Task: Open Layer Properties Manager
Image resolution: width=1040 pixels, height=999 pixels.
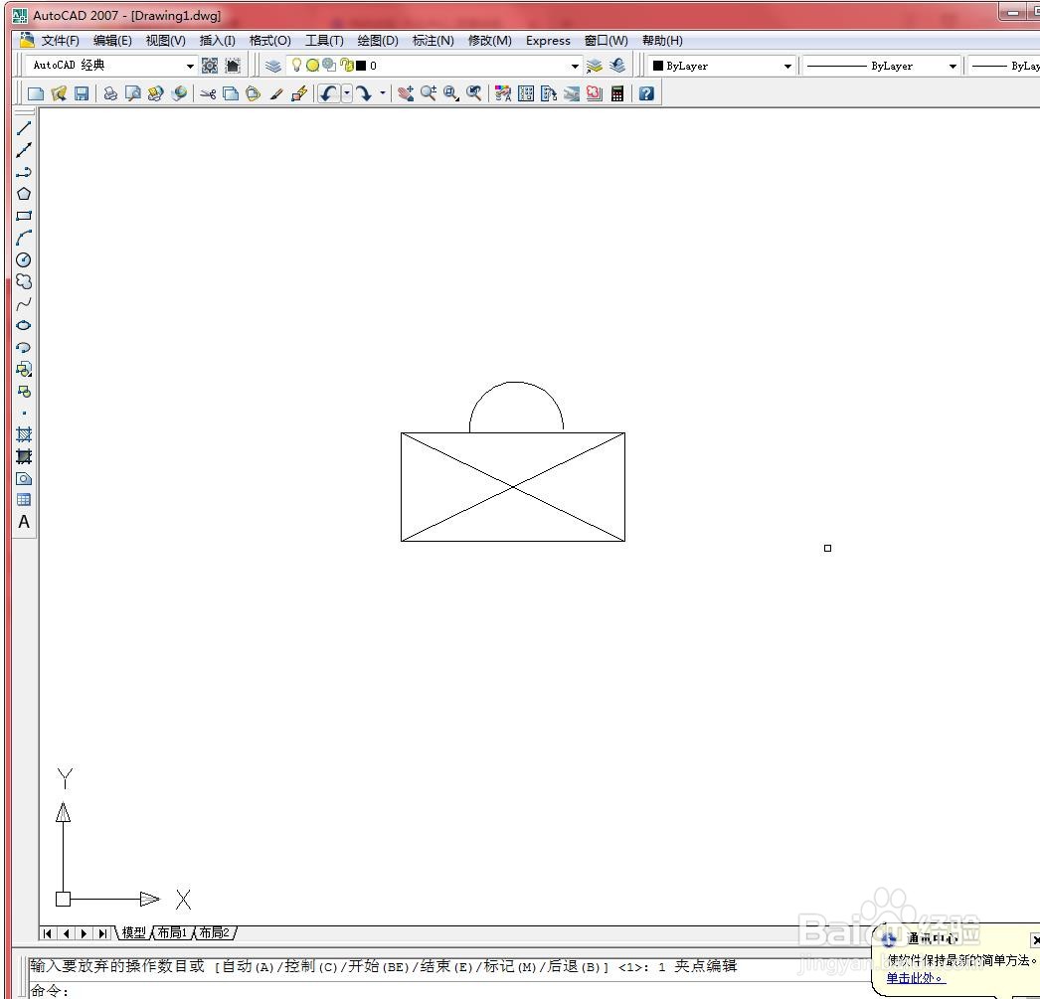Action: pos(273,66)
